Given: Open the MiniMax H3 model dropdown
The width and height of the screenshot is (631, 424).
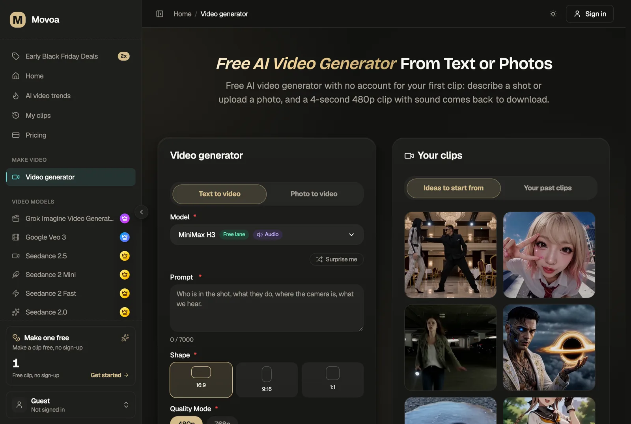Looking at the screenshot, I should click(x=267, y=235).
